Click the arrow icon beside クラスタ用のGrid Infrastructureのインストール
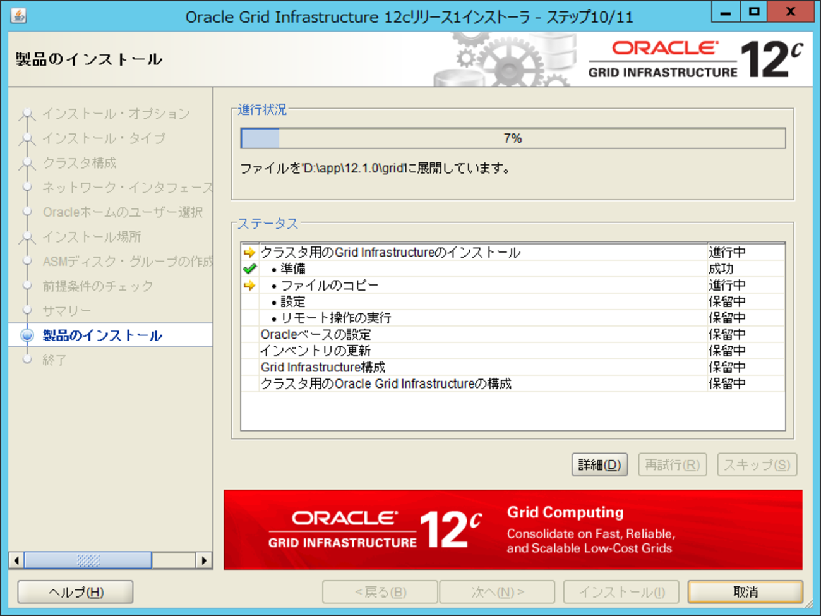 249,253
